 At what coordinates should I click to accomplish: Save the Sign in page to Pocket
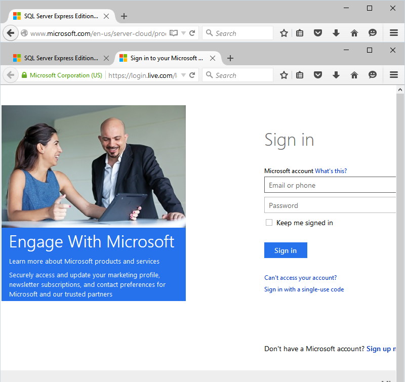(318, 75)
